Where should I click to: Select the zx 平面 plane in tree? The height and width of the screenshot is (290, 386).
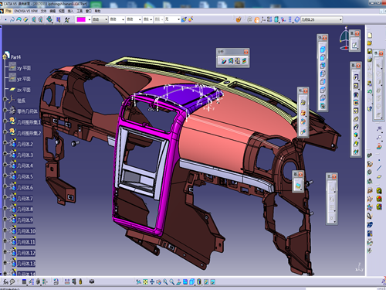tap(24, 90)
